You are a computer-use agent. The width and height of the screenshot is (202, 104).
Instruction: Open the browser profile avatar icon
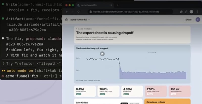(x=191, y=12)
